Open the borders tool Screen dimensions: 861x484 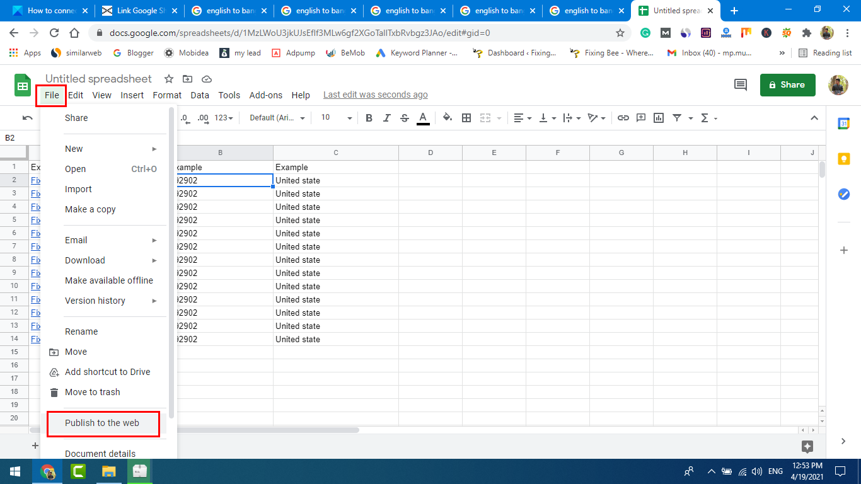[x=466, y=118]
